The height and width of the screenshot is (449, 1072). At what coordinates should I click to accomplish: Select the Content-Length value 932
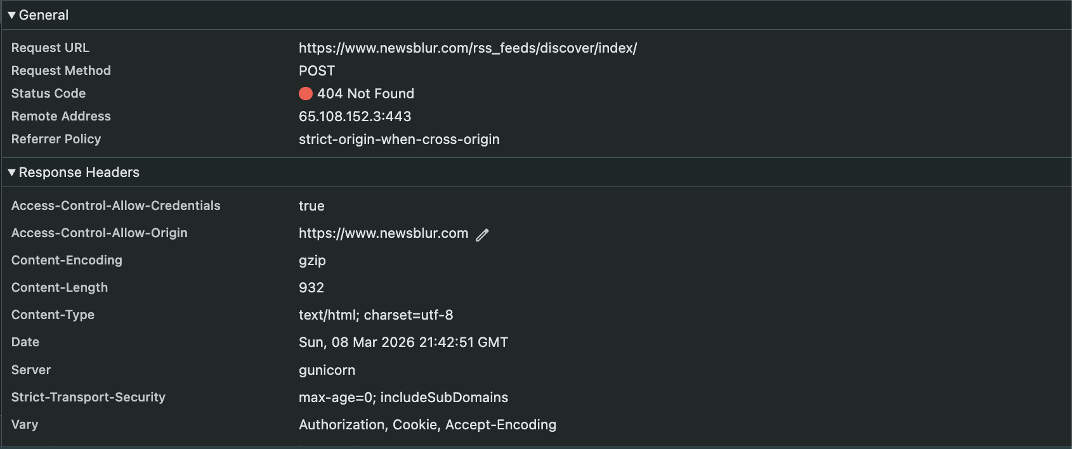coord(311,288)
